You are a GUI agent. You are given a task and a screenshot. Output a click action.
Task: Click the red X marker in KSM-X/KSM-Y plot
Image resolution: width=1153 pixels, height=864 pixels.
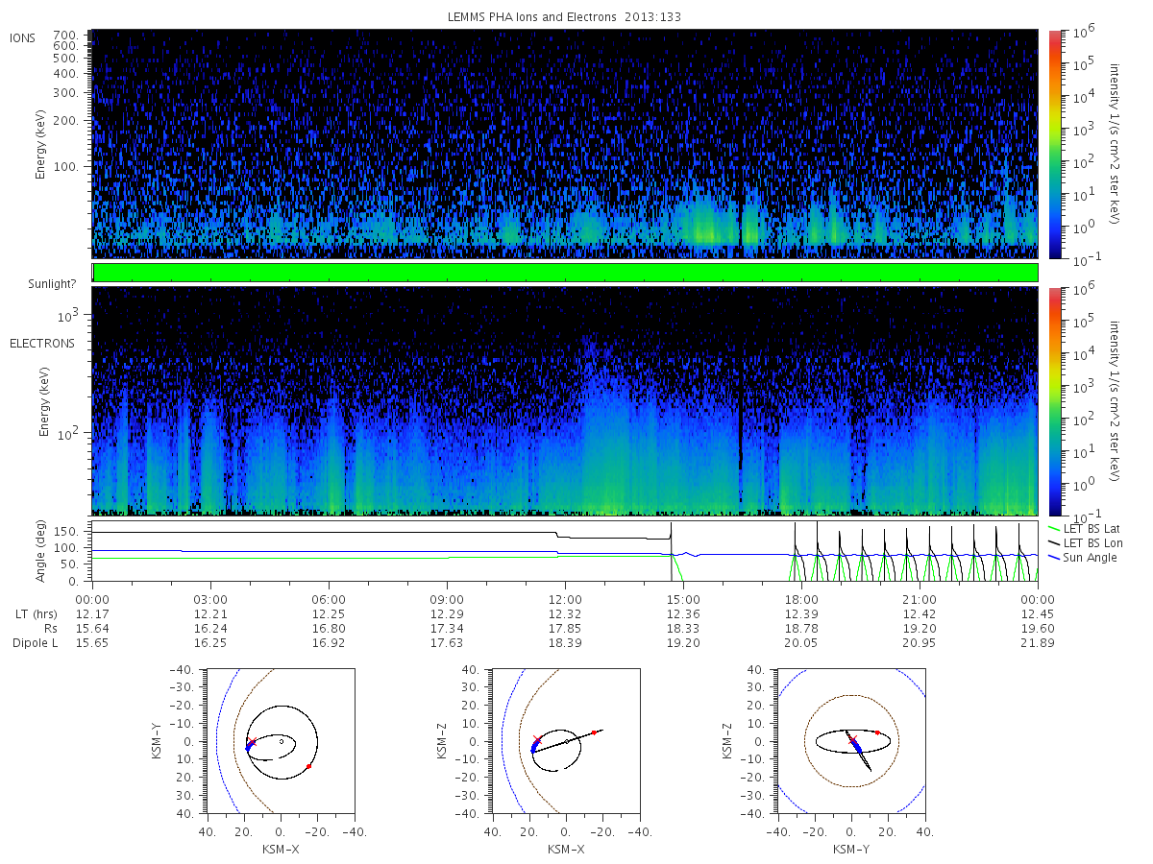tap(253, 743)
